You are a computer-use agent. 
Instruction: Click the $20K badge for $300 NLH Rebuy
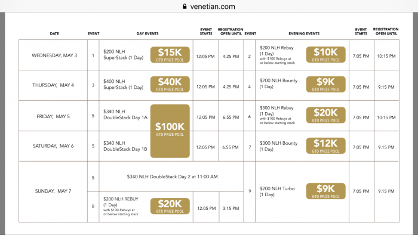pos(326,115)
